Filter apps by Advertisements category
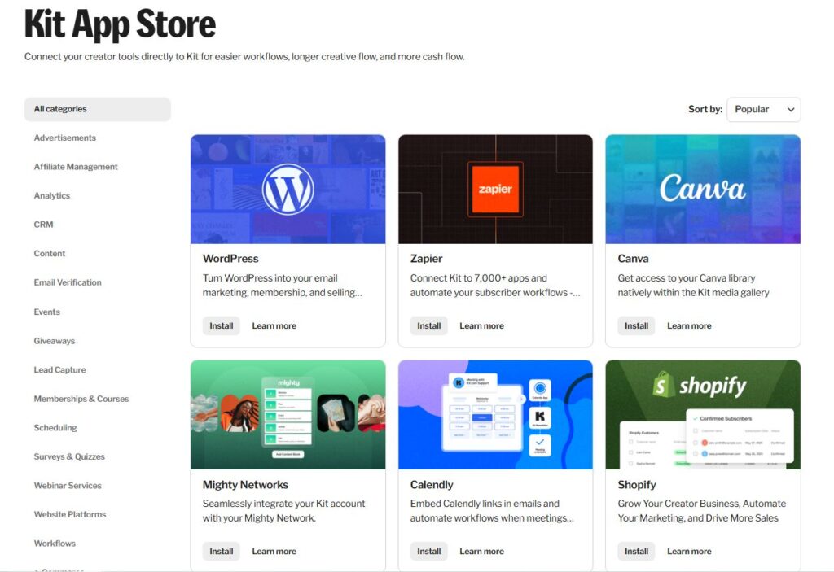The width and height of the screenshot is (834, 572). coord(65,138)
